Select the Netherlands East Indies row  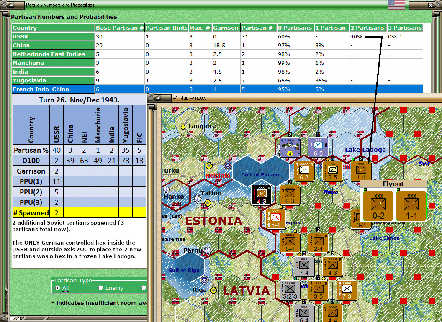coord(217,54)
